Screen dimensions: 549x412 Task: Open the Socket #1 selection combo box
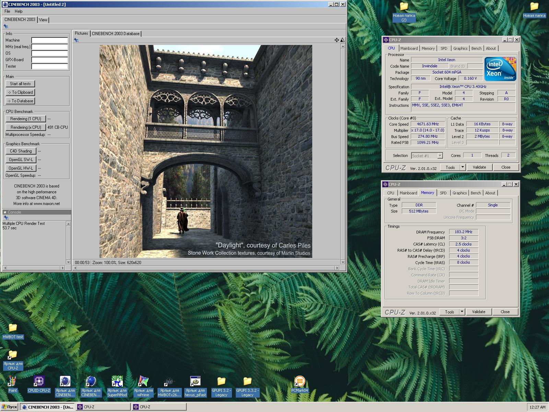(427, 156)
